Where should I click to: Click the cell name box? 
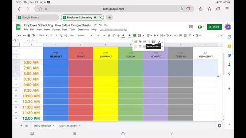21,41
